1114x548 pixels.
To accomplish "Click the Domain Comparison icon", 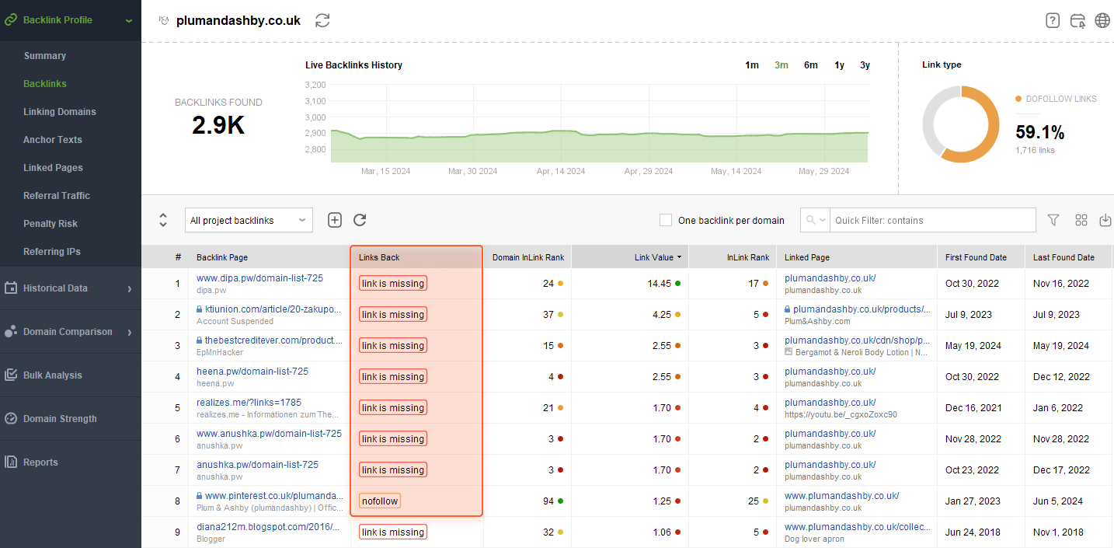I will pyautogui.click(x=11, y=332).
